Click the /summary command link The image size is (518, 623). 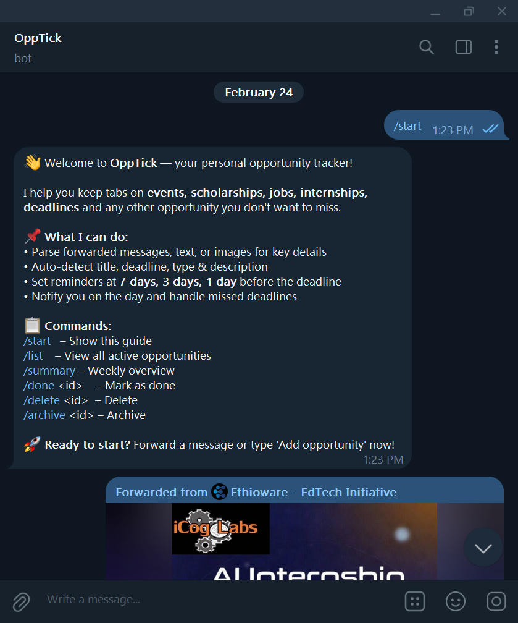(49, 371)
